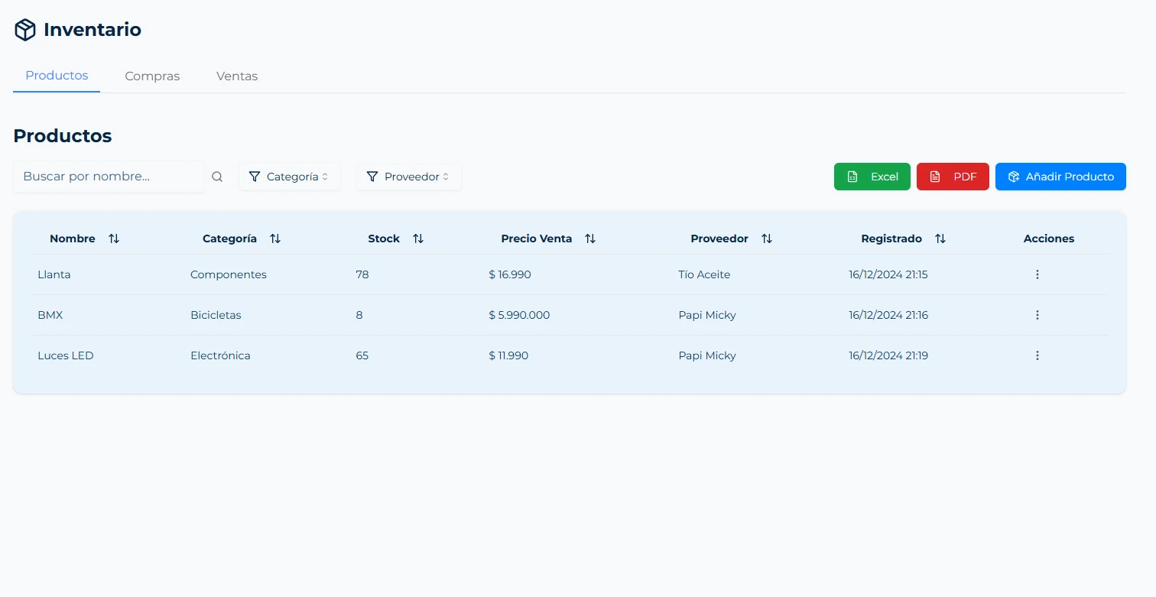1156x597 pixels.
Task: Open actions menu for BMX row
Action: (x=1037, y=315)
